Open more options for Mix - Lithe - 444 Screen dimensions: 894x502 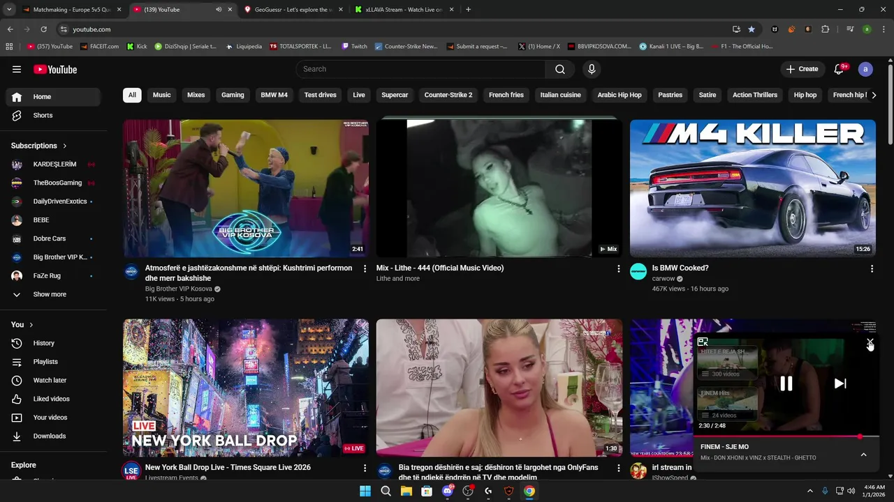click(618, 268)
